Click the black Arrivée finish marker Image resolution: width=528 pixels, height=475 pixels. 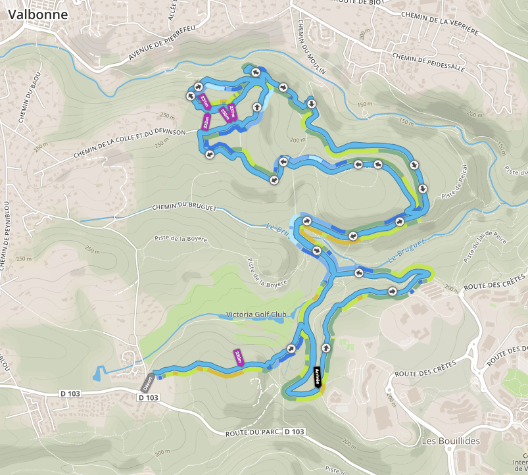pyautogui.click(x=317, y=377)
